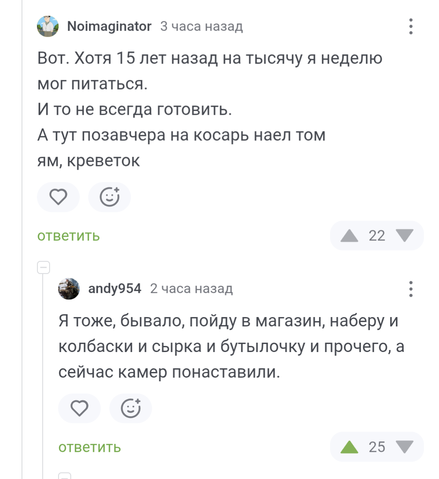Click the andy954 username link
Screen dimensions: 439x479
pos(114,289)
